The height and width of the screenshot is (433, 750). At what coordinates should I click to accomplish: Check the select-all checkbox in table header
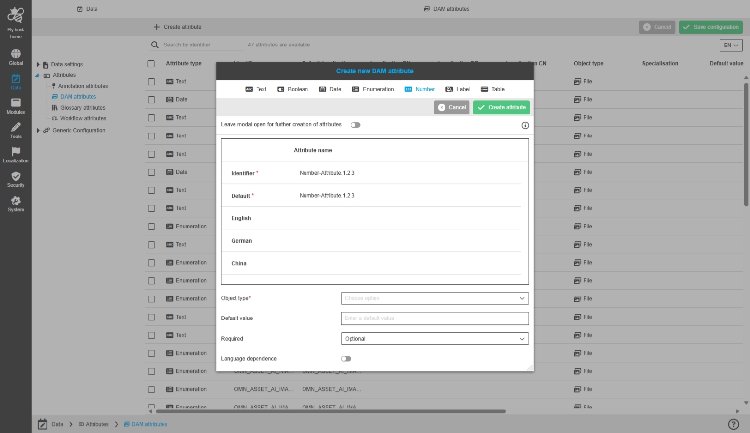click(151, 64)
